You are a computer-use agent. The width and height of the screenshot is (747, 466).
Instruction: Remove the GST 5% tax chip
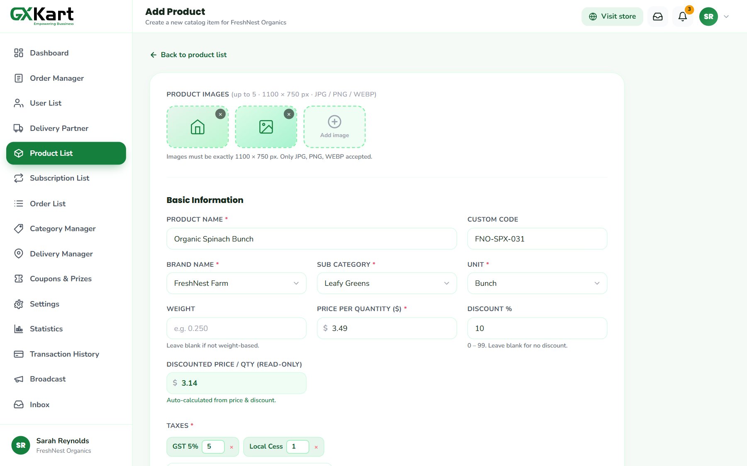(232, 447)
